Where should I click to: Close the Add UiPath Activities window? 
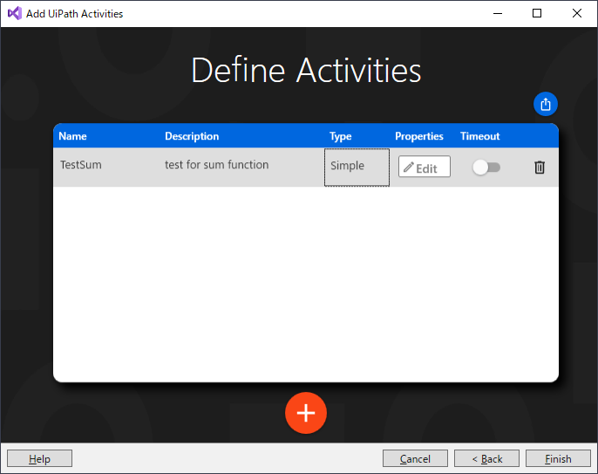(577, 13)
